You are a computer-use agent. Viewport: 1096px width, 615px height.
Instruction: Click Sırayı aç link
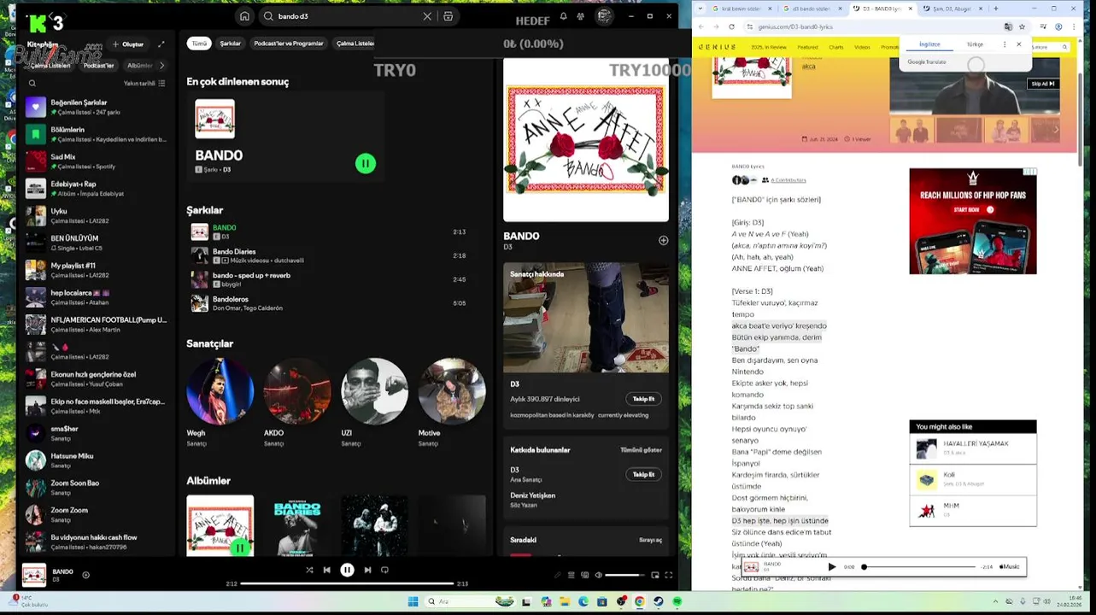(x=650, y=540)
